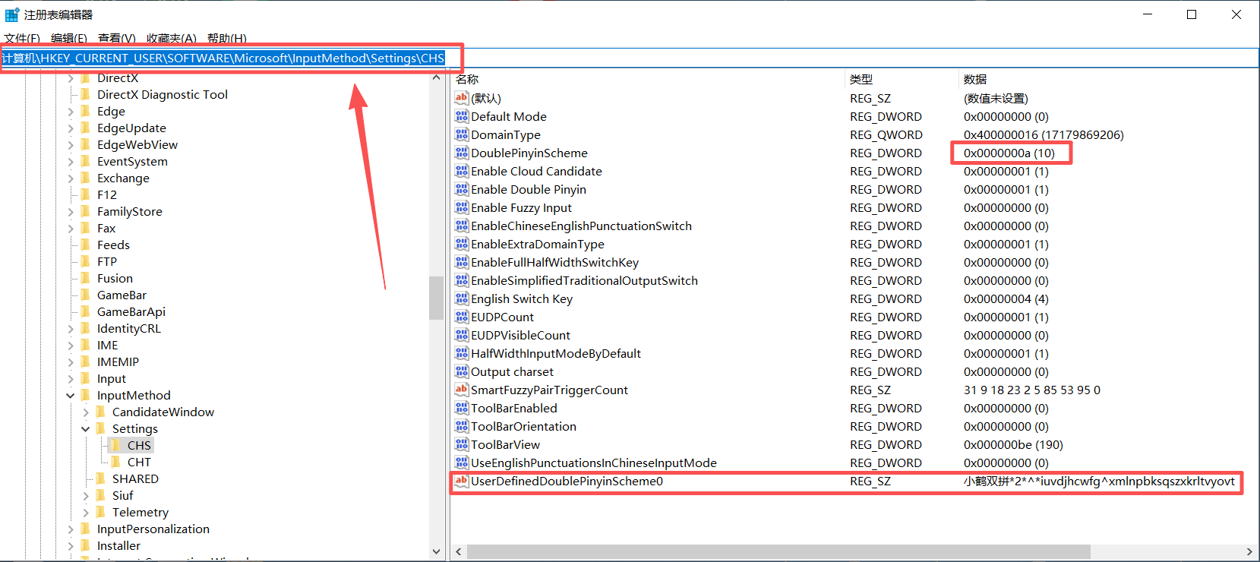This screenshot has width=1260, height=562.
Task: Click tree pane scrollbar down arrow
Action: (x=436, y=551)
